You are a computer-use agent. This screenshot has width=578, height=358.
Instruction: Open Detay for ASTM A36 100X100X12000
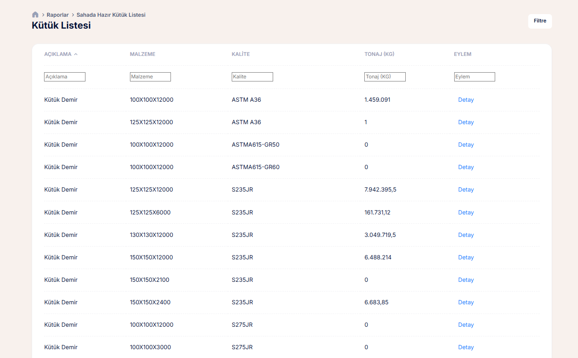[x=466, y=100]
